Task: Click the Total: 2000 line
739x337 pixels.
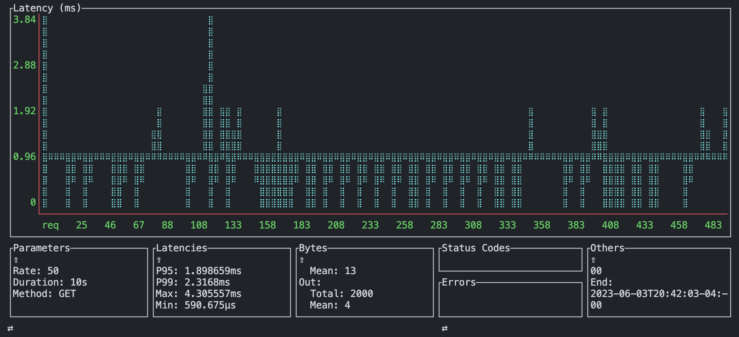Action: click(342, 294)
